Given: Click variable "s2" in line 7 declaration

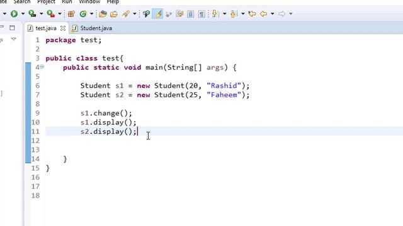Looking at the screenshot, I should (x=119, y=95).
